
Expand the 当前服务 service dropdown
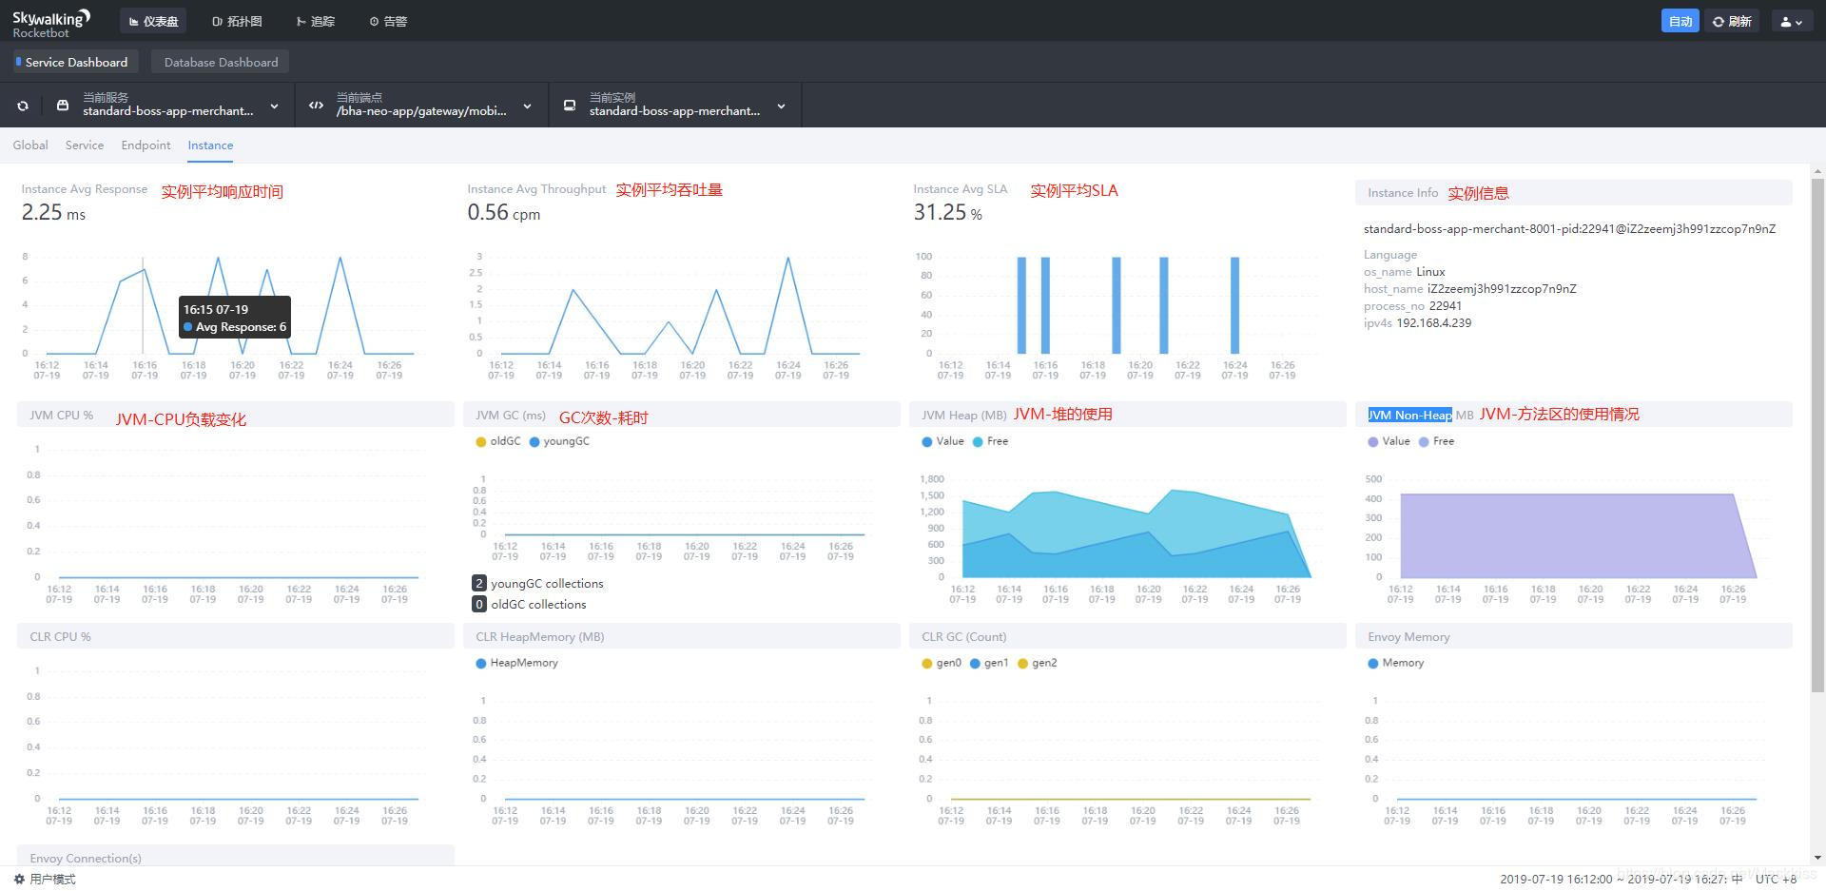point(274,106)
